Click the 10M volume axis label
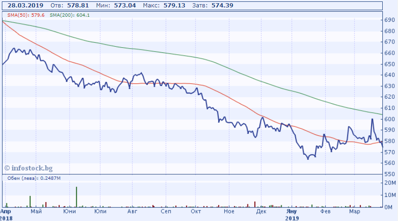 pyautogui.click(x=390, y=195)
